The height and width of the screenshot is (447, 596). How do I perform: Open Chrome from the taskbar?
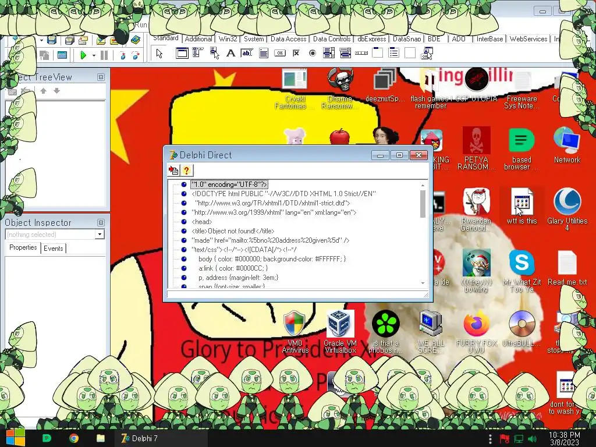click(x=74, y=438)
